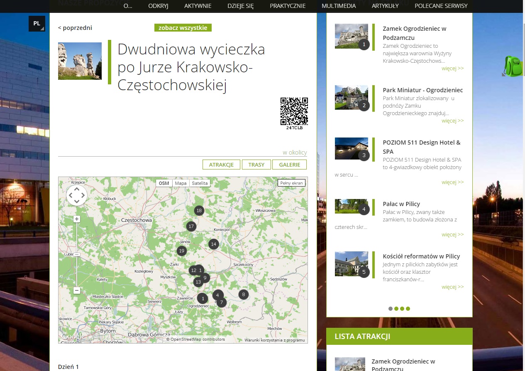Viewport: 525px width, 371px height.
Task: Select map marker 4
Action: [x=217, y=295]
